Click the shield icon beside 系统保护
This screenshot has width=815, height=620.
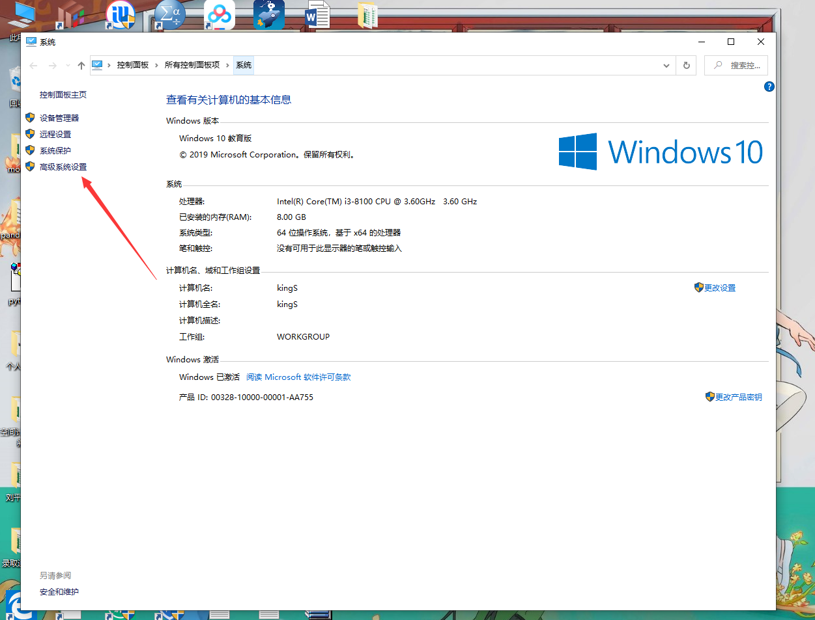pos(30,150)
